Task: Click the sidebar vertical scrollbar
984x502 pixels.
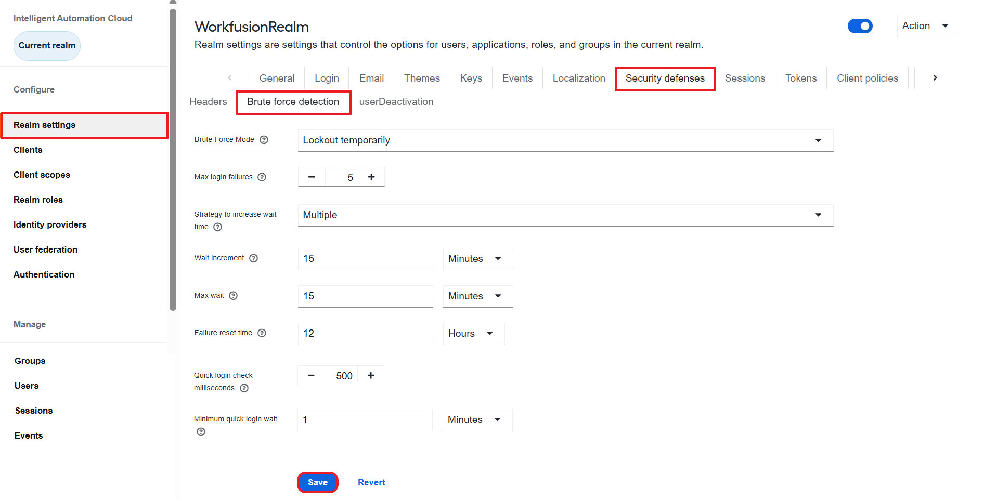Action: click(173, 160)
